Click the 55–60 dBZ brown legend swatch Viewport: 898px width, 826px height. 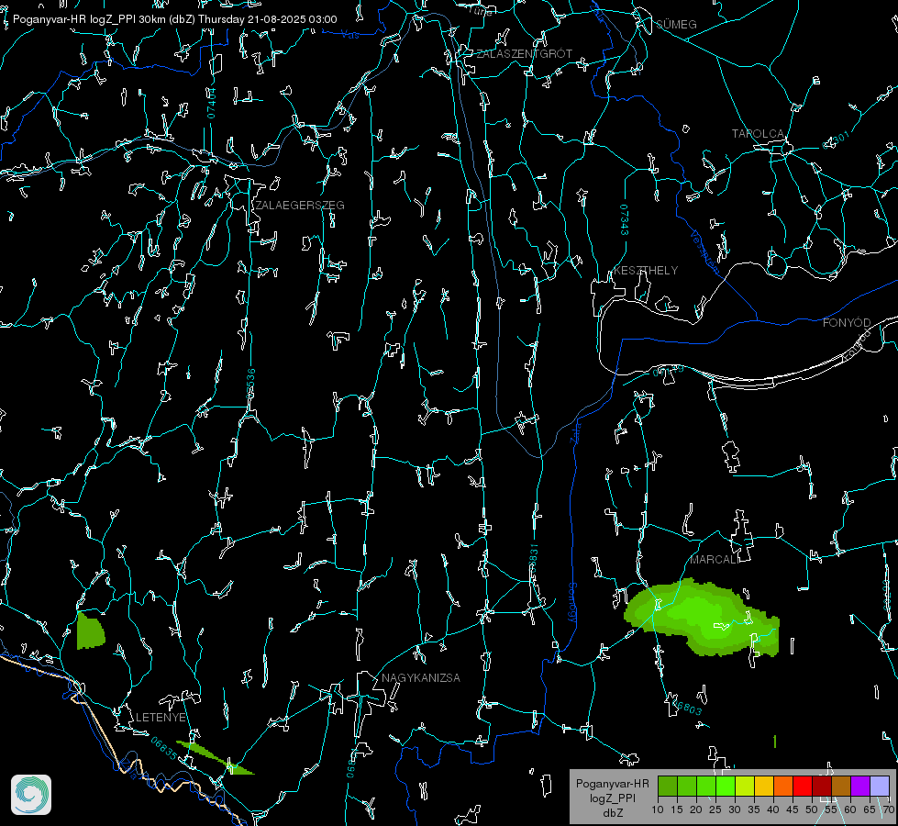point(841,786)
